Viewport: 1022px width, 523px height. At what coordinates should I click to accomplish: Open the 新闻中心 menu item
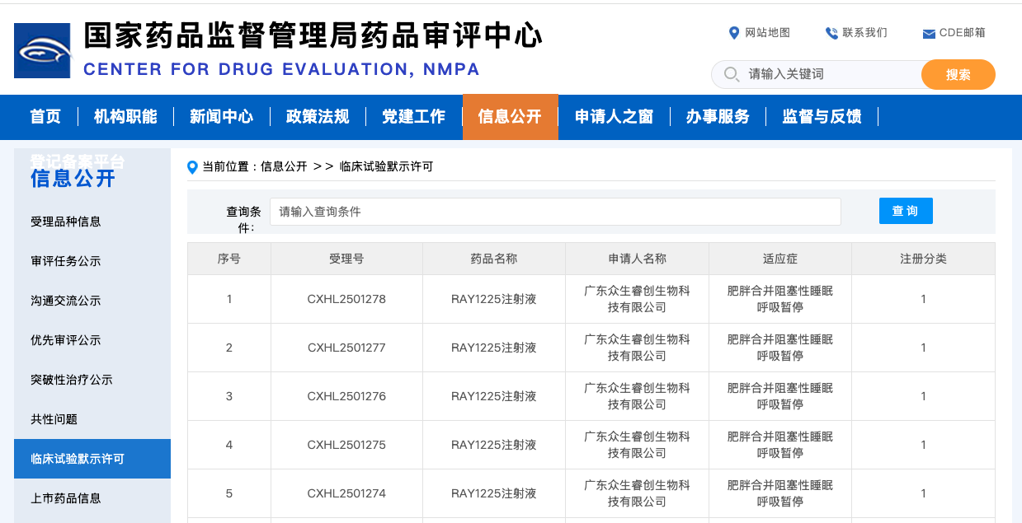coord(221,117)
